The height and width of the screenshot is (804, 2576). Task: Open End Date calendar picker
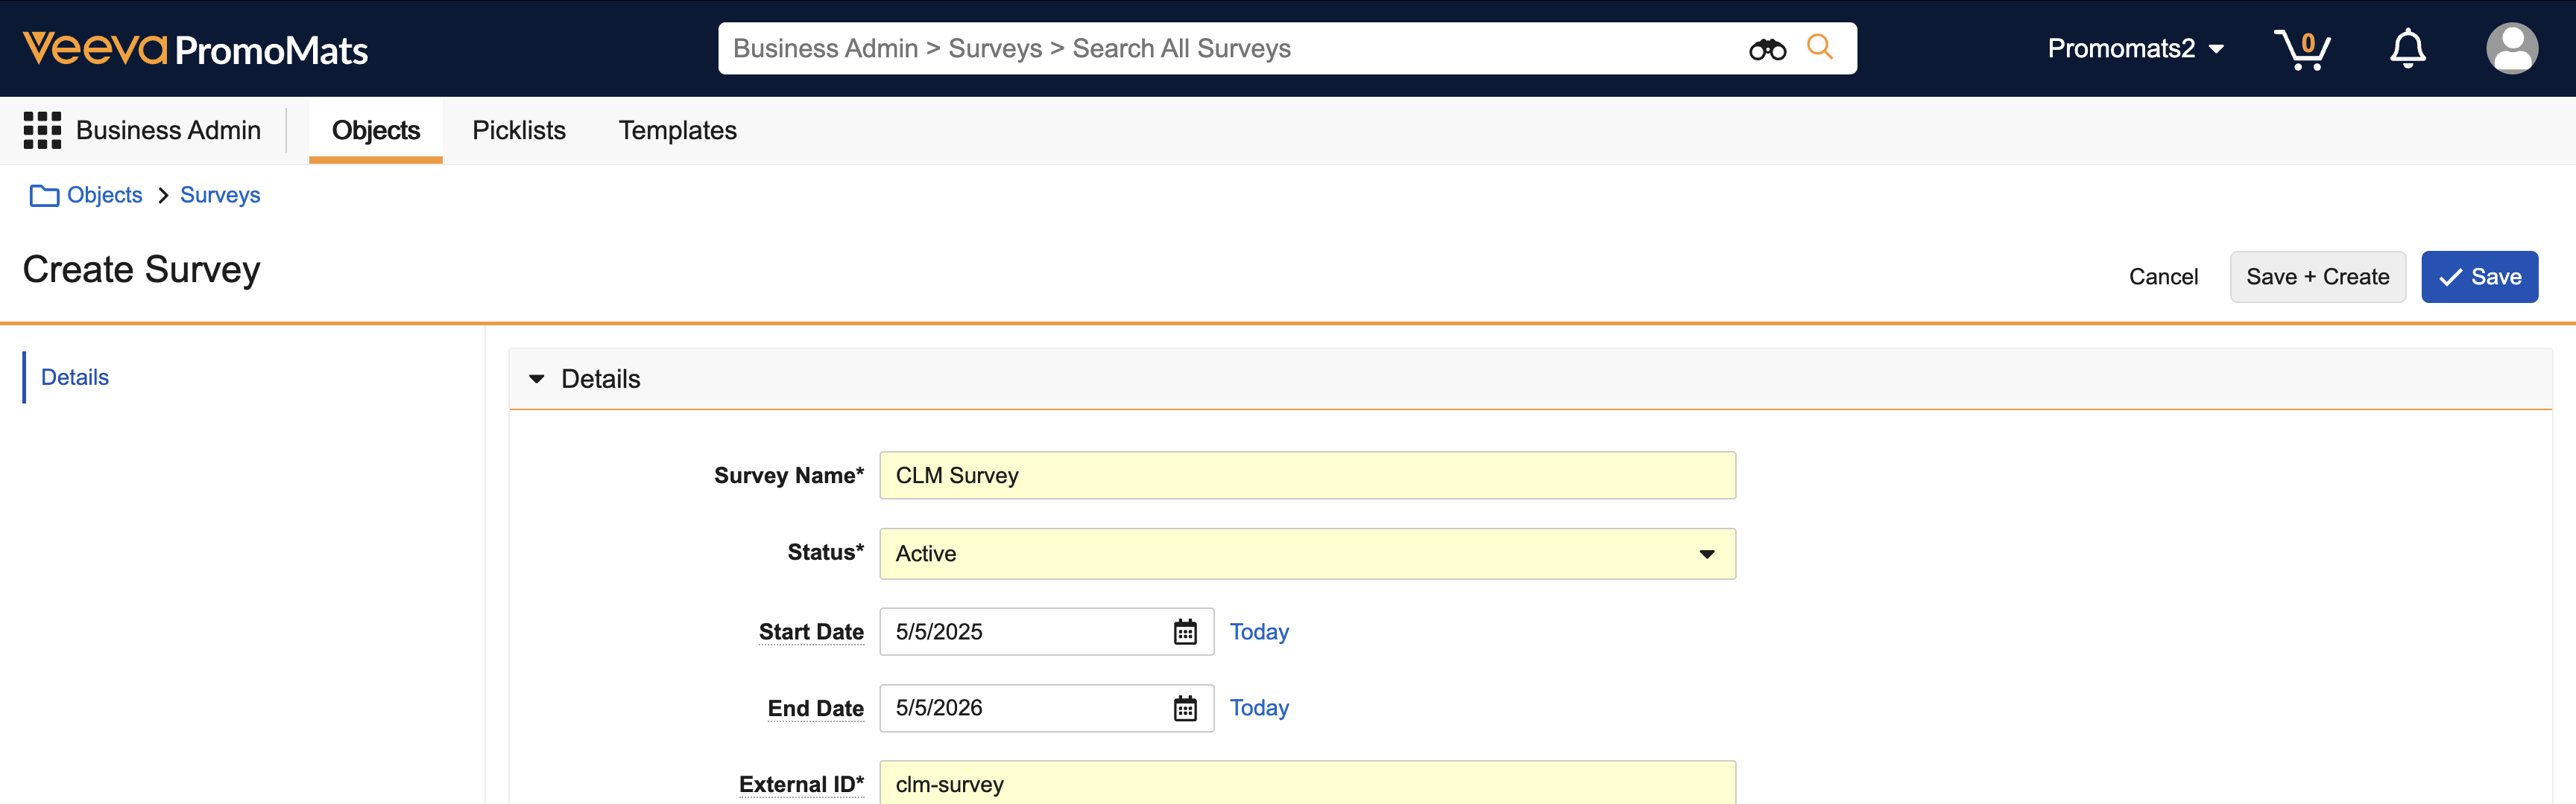click(x=1184, y=709)
